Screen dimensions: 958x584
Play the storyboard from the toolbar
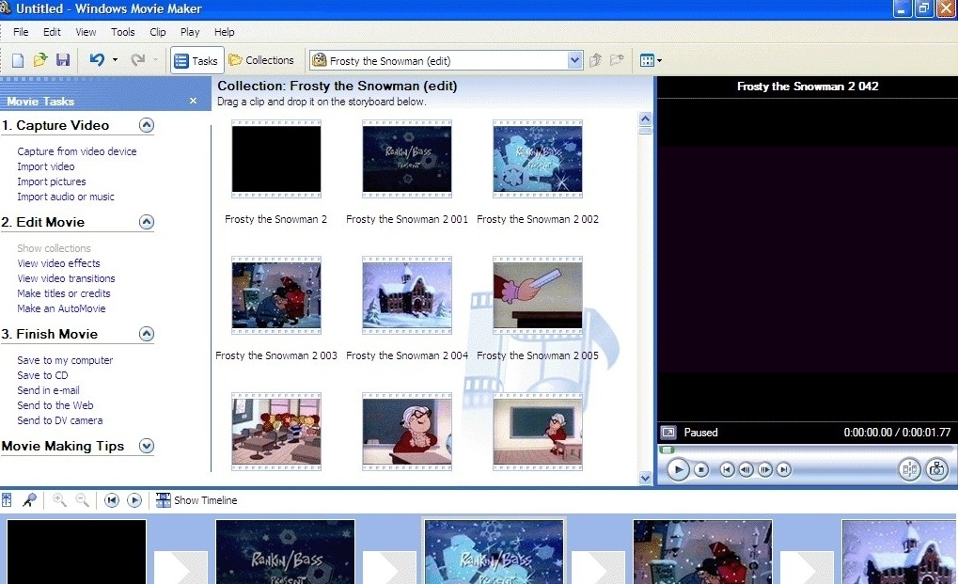133,500
